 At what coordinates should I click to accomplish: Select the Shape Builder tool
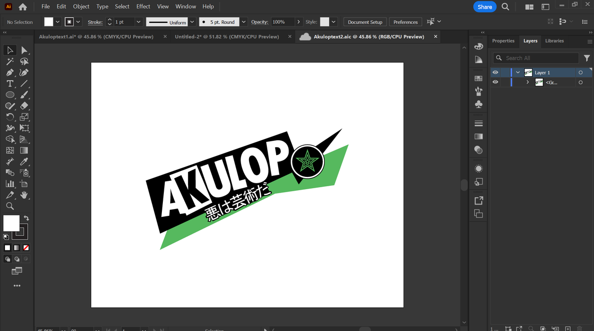[x=10, y=139]
